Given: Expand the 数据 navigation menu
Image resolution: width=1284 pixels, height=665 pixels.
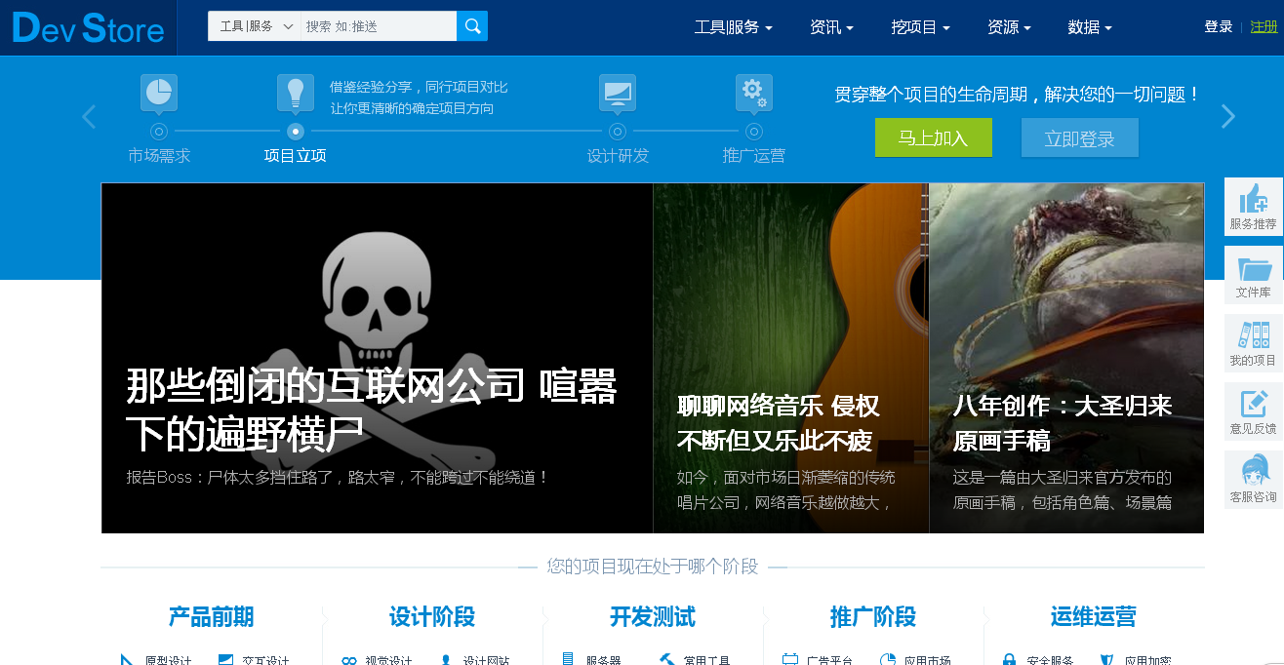Looking at the screenshot, I should [x=1090, y=27].
